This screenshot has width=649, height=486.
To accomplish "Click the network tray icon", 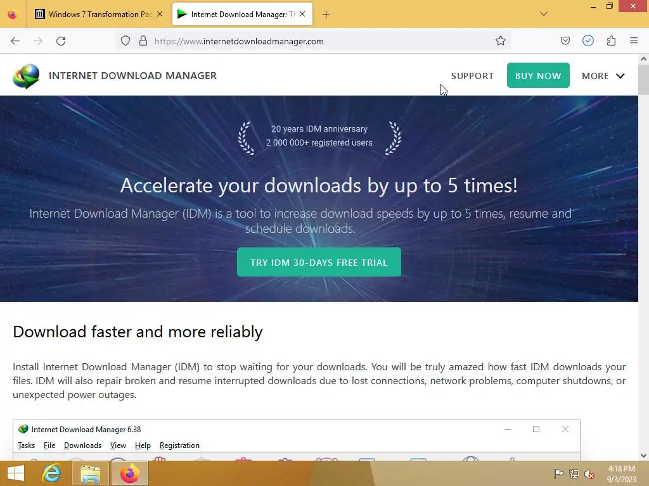I will click(x=574, y=473).
